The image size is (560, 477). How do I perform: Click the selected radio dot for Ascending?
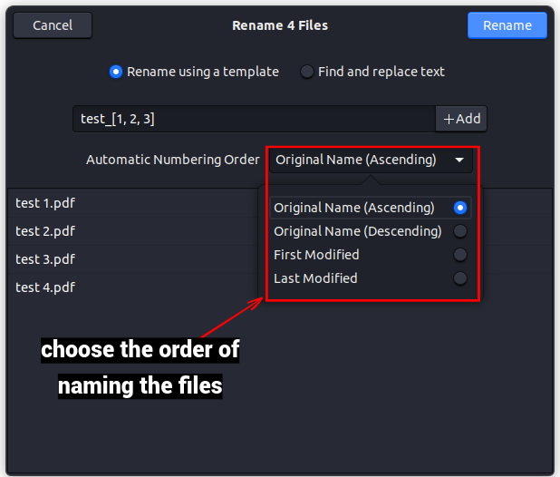point(460,208)
